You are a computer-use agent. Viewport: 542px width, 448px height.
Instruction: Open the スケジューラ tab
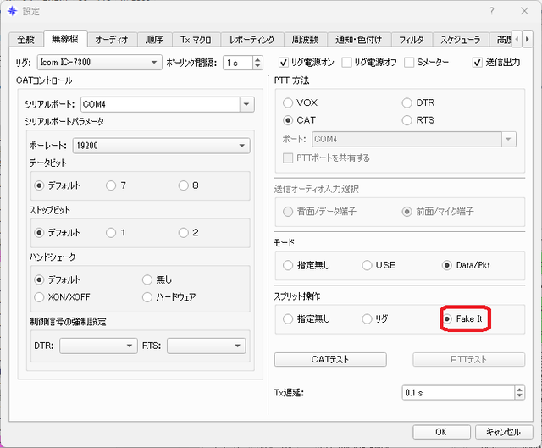[x=460, y=40]
